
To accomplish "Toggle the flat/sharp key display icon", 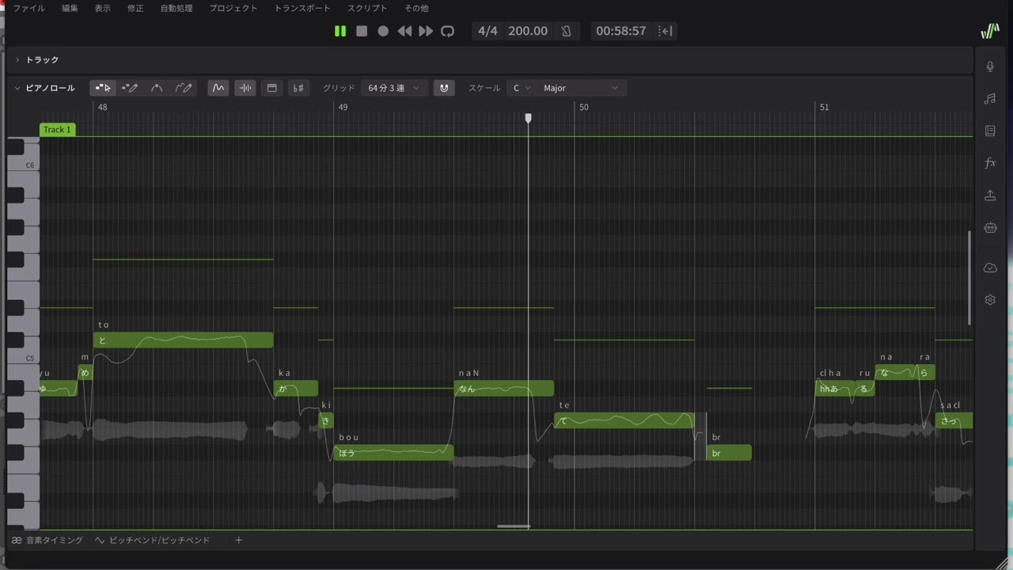I will (298, 88).
